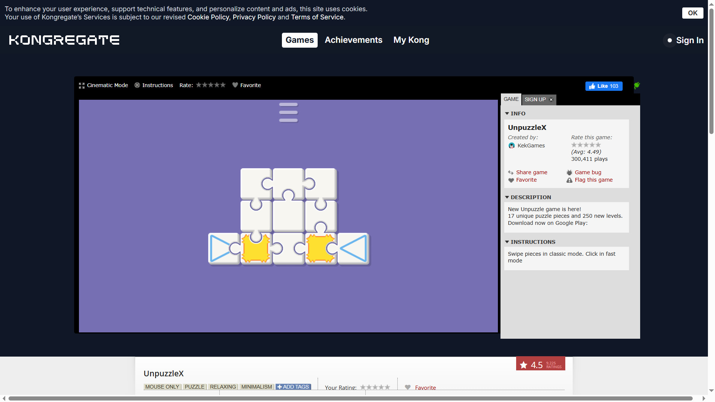Click the horizontal page scrollbar

point(350,398)
